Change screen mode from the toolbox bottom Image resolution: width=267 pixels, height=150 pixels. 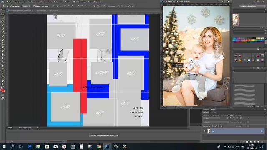tap(3, 98)
